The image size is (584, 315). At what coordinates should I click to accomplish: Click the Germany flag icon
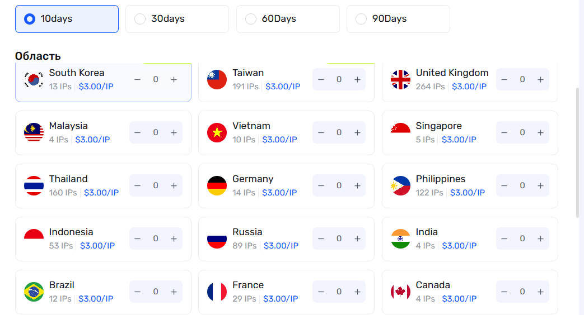(217, 185)
